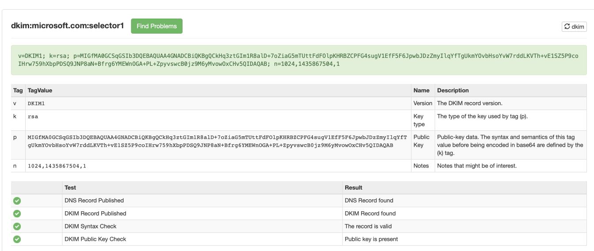Viewport: 594px width, 251px height.
Task: Click the Notes name cell
Action: click(x=423, y=166)
